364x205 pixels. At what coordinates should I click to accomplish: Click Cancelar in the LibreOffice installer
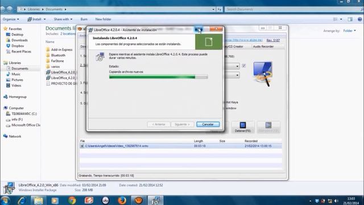[x=208, y=124]
